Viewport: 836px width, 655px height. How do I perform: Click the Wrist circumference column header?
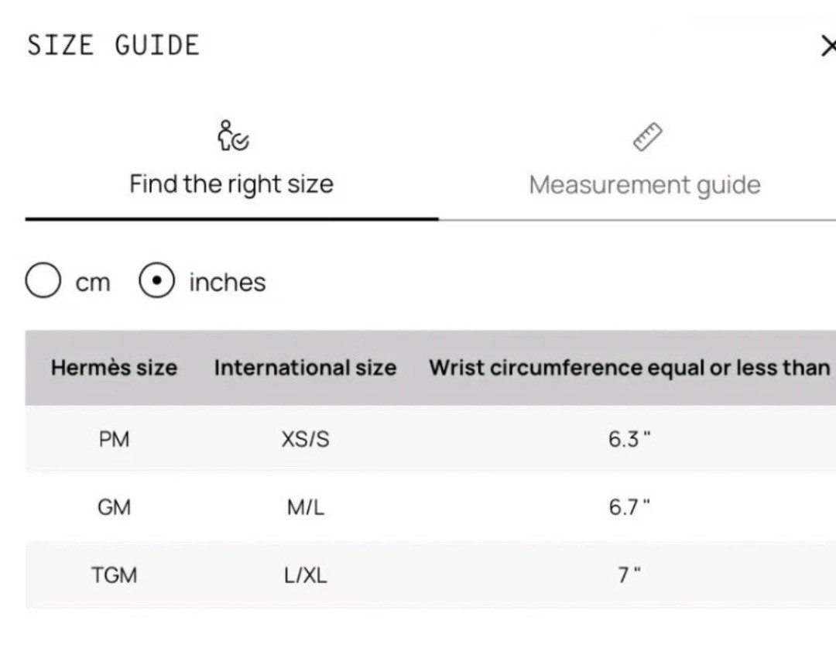(x=629, y=368)
